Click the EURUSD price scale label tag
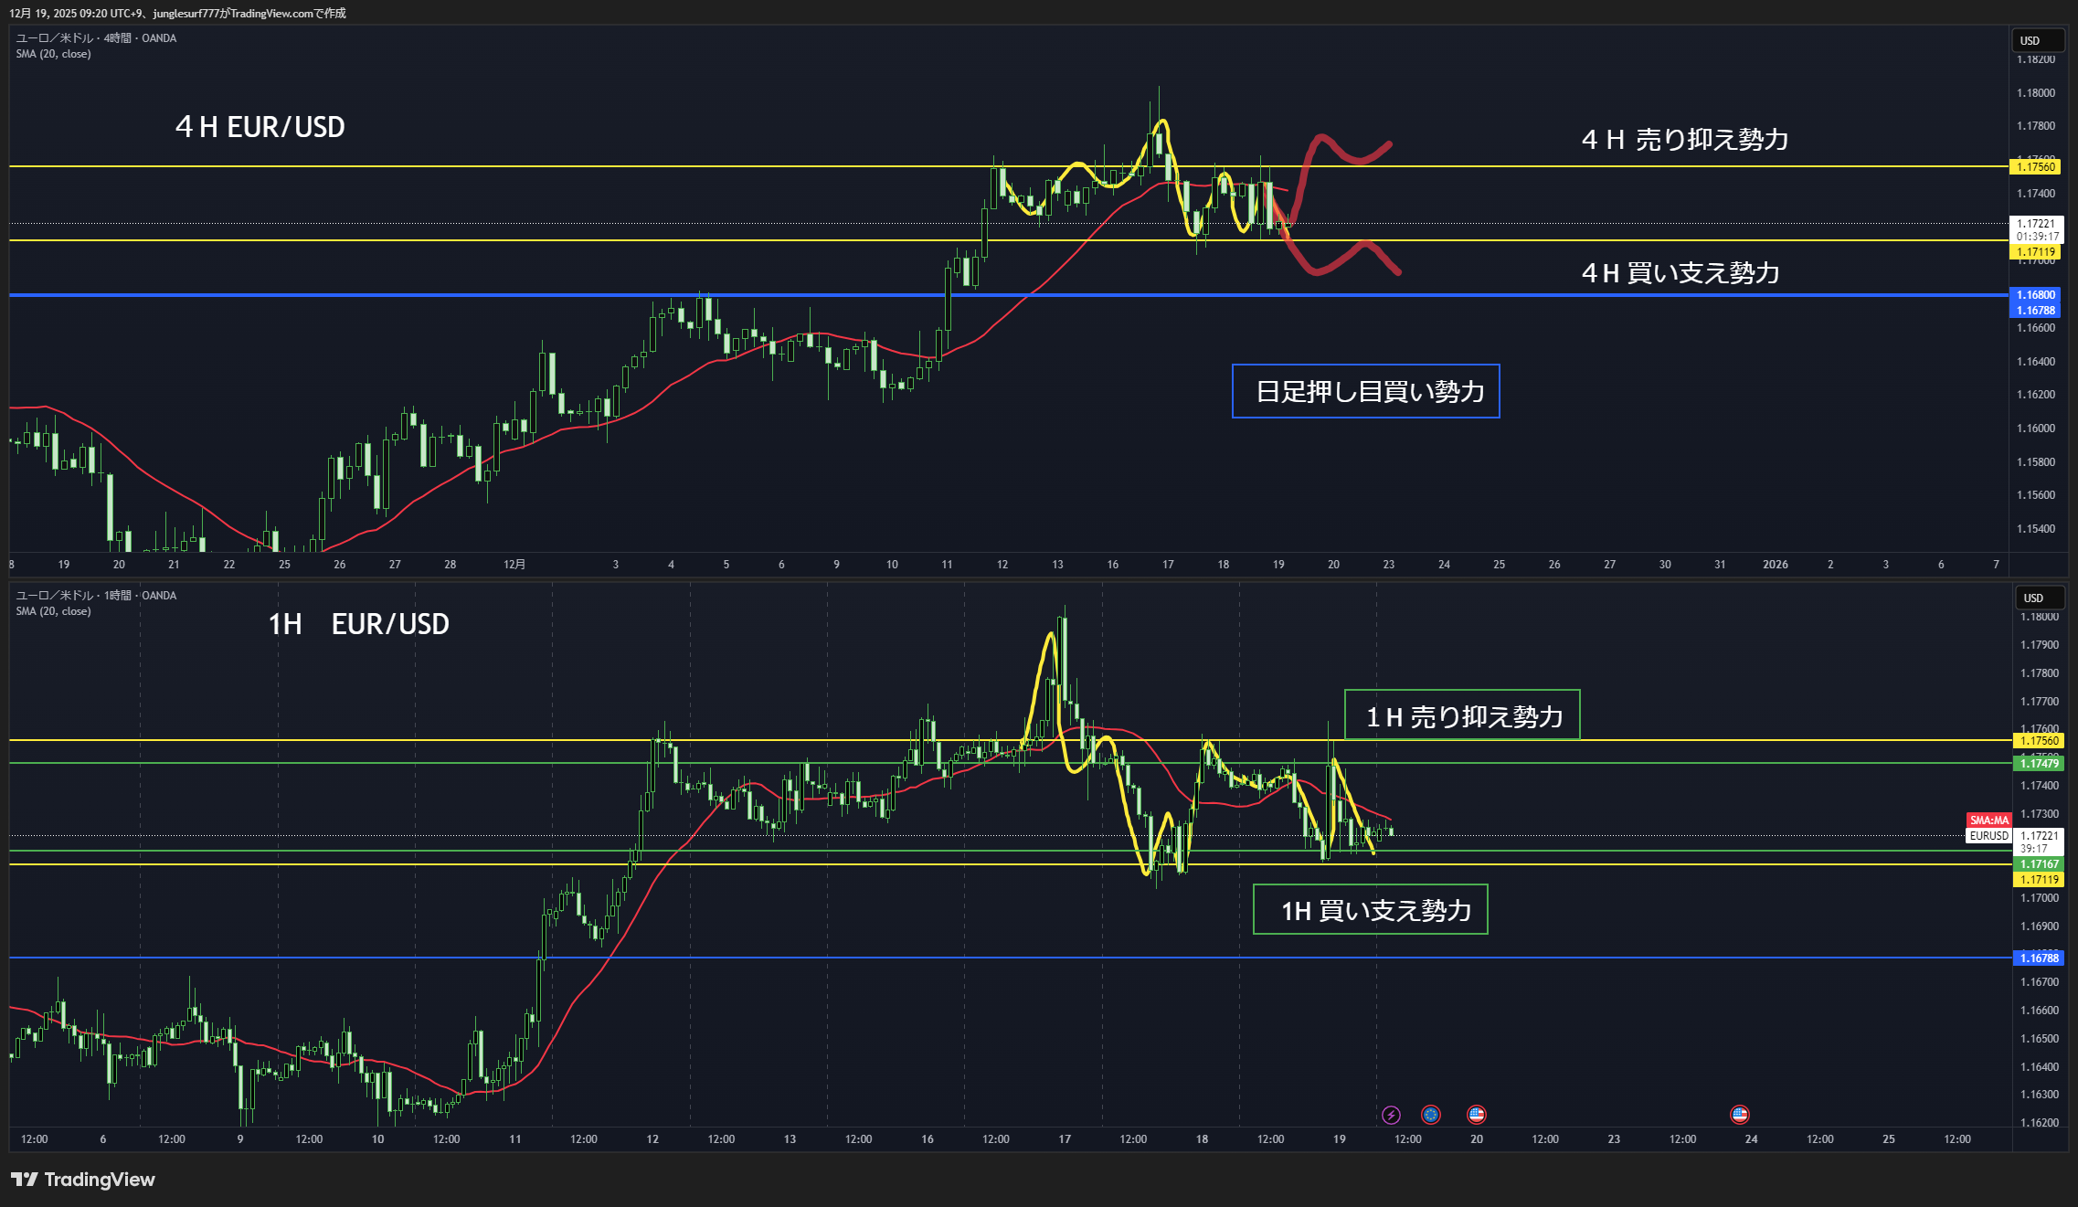The width and height of the screenshot is (2078, 1207). coord(1988,836)
